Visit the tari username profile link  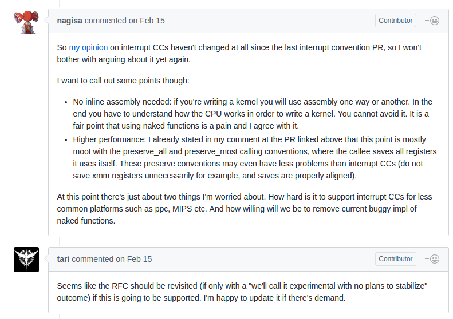[x=63, y=259]
